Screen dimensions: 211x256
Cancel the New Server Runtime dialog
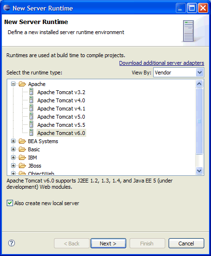point(186,243)
